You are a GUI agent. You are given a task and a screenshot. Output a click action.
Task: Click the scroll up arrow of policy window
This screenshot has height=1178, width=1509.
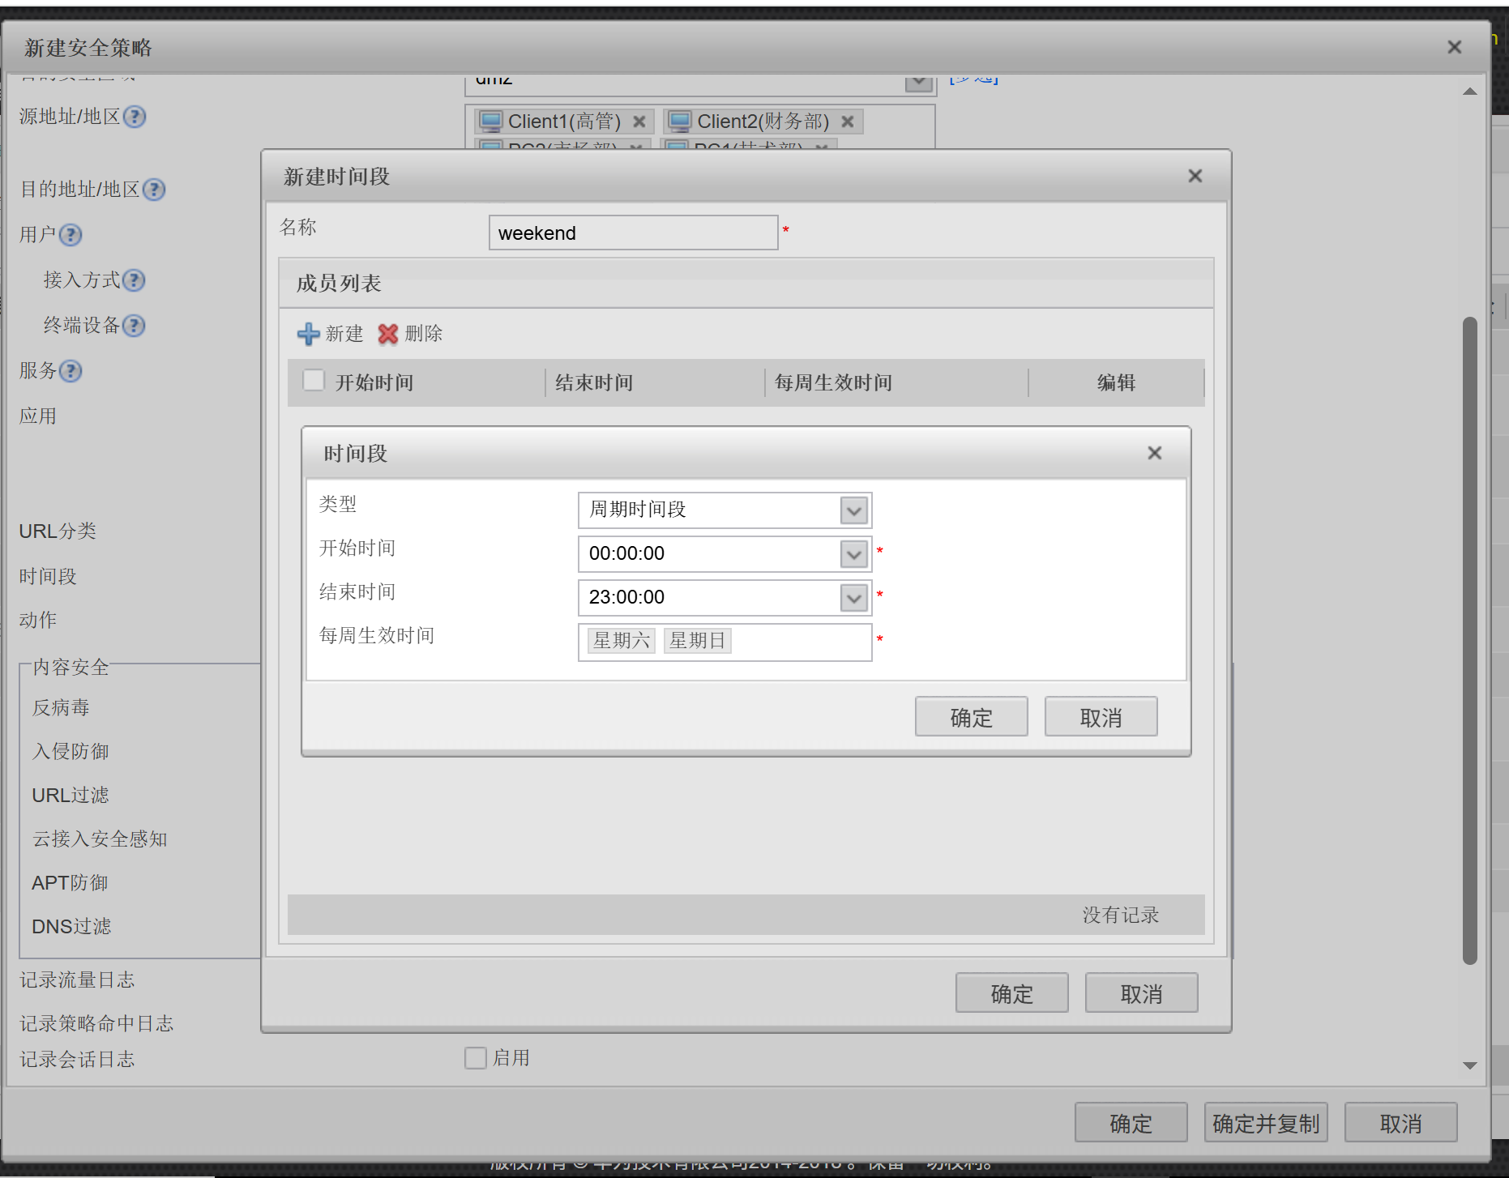tap(1470, 92)
